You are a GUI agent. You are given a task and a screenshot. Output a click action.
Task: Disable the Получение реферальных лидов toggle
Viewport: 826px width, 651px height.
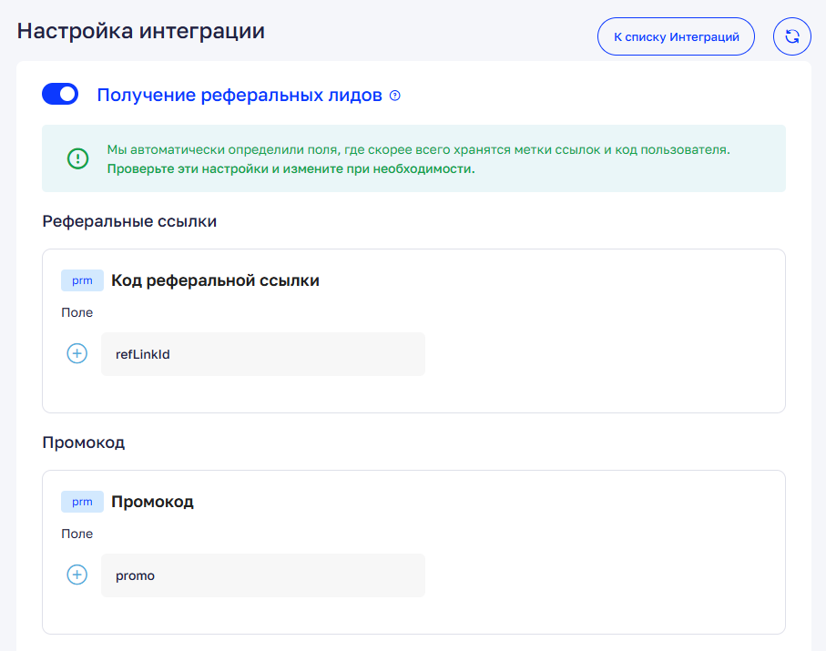point(60,95)
